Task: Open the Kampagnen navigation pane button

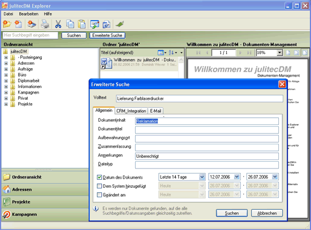Action: click(x=45, y=214)
